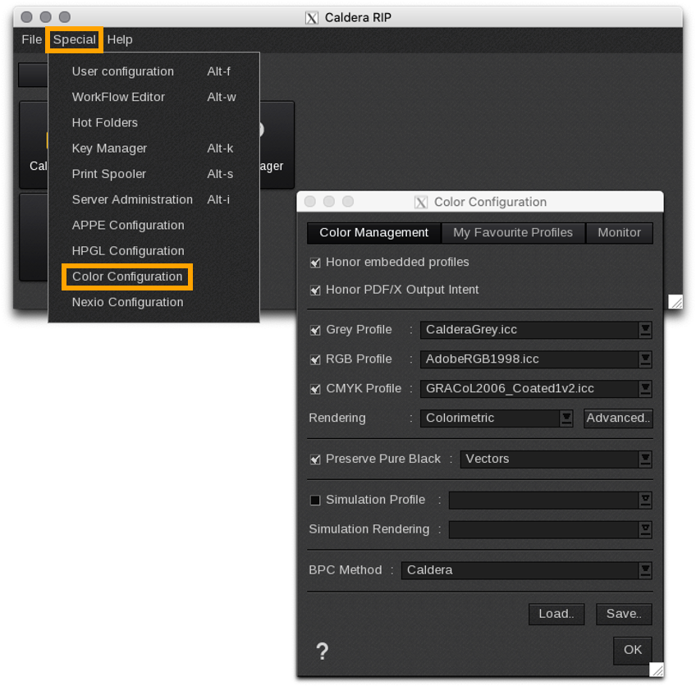This screenshot has height=686, width=696.
Task: Disable the Preserve Pure Black checkbox
Action: 315,460
